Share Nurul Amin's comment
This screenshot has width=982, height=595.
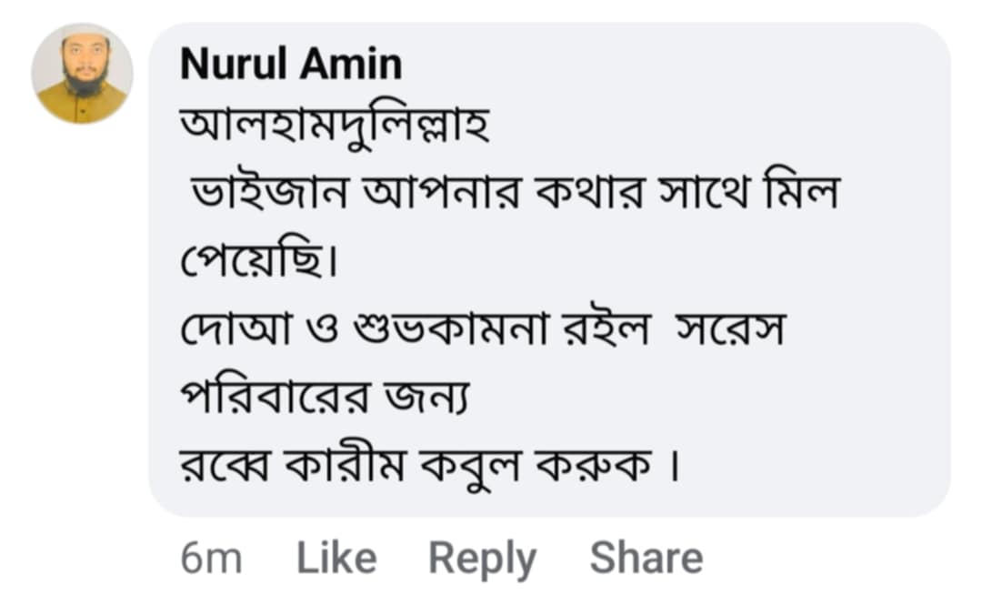tap(646, 558)
